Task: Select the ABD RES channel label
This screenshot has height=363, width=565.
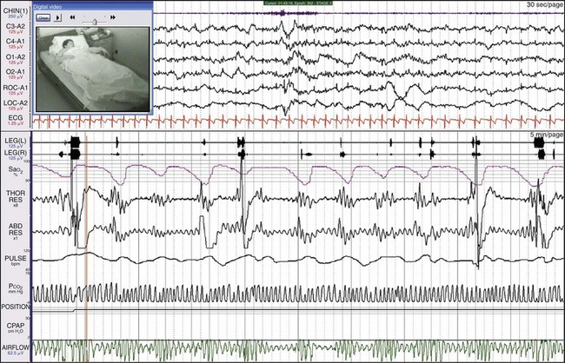Action: [17, 229]
